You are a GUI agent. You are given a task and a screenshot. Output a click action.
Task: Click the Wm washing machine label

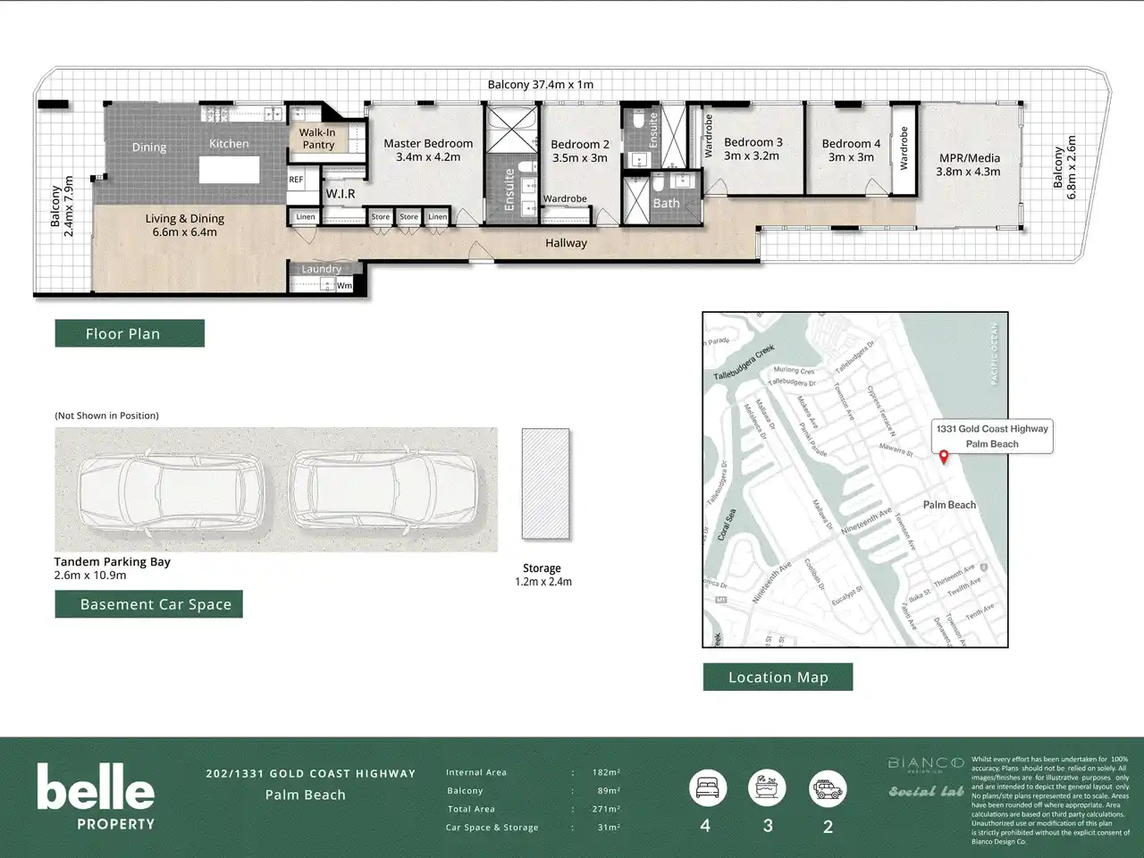(x=344, y=286)
